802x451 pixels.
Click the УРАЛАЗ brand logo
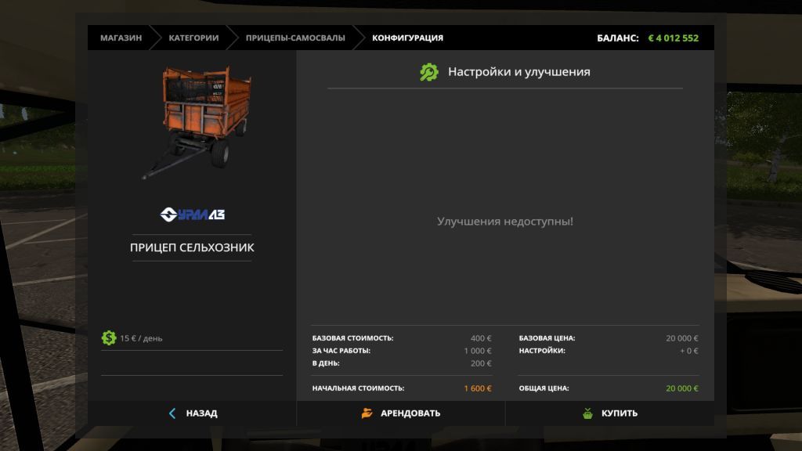[192, 214]
